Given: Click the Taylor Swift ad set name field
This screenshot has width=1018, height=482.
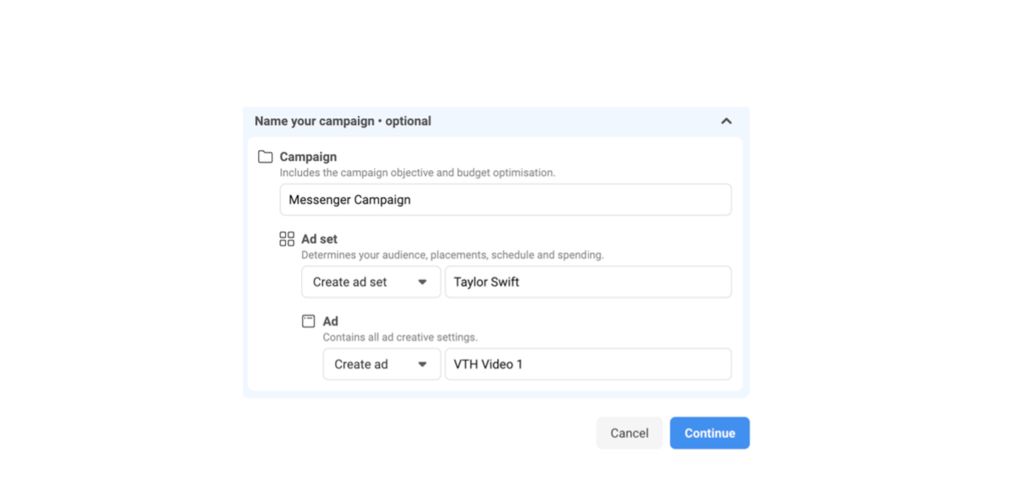Looking at the screenshot, I should 588,282.
